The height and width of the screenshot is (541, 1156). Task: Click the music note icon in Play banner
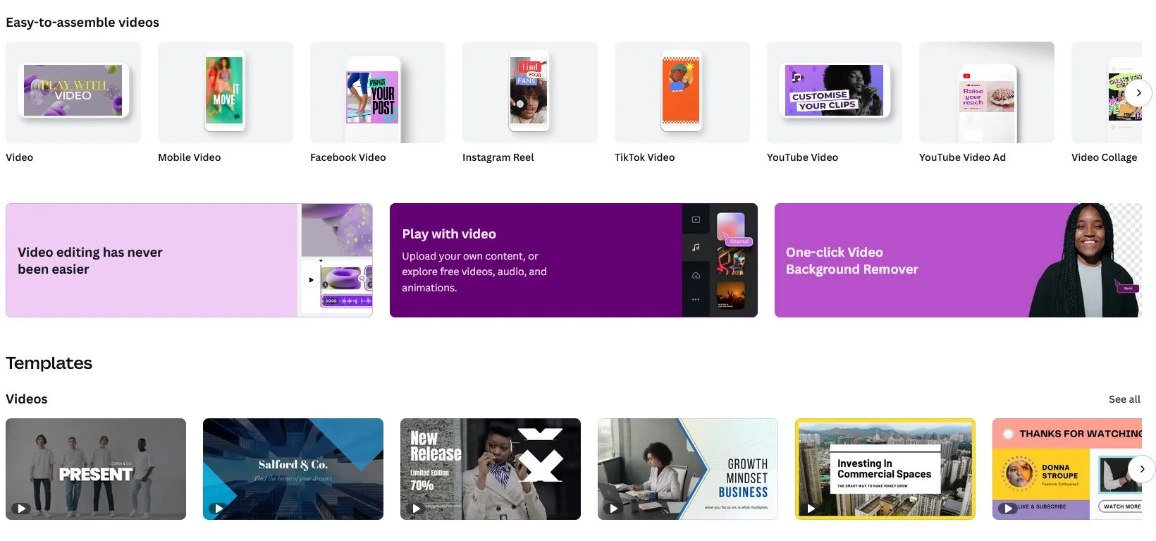coord(696,248)
